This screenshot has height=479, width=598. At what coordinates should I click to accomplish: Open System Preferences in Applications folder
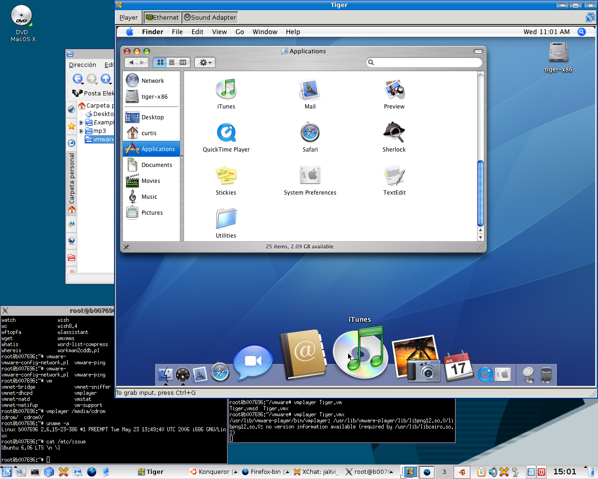[x=310, y=175]
